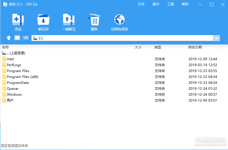Sort by 类型 column header
Image resolution: width=228 pixels, height=150 pixels.
point(170,47)
